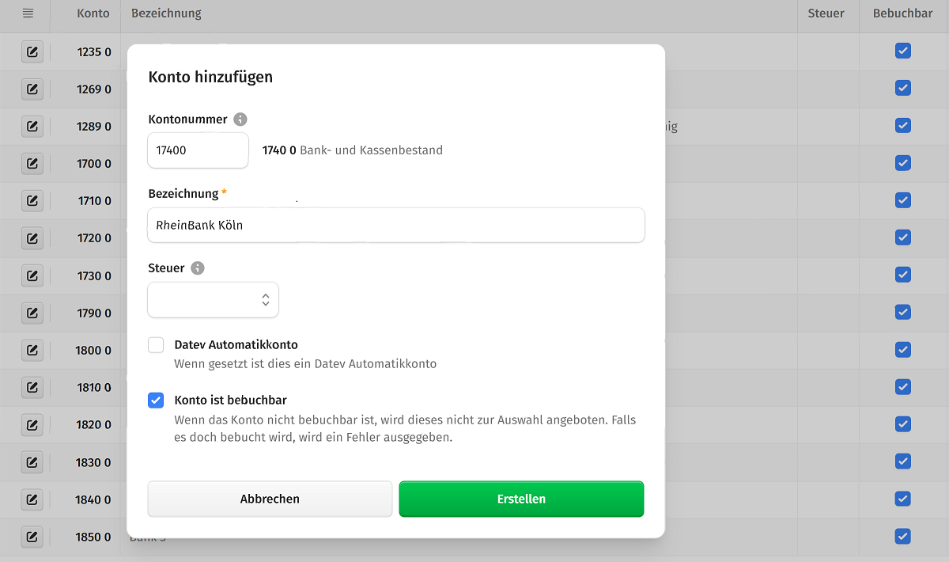Uncheck Konto ist bebuchbar

pyautogui.click(x=156, y=401)
